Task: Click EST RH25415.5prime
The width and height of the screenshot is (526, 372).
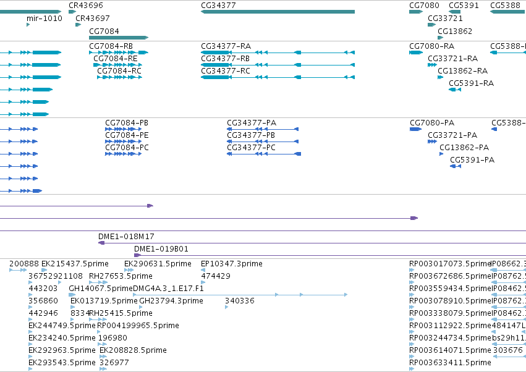Action: pyautogui.click(x=121, y=313)
